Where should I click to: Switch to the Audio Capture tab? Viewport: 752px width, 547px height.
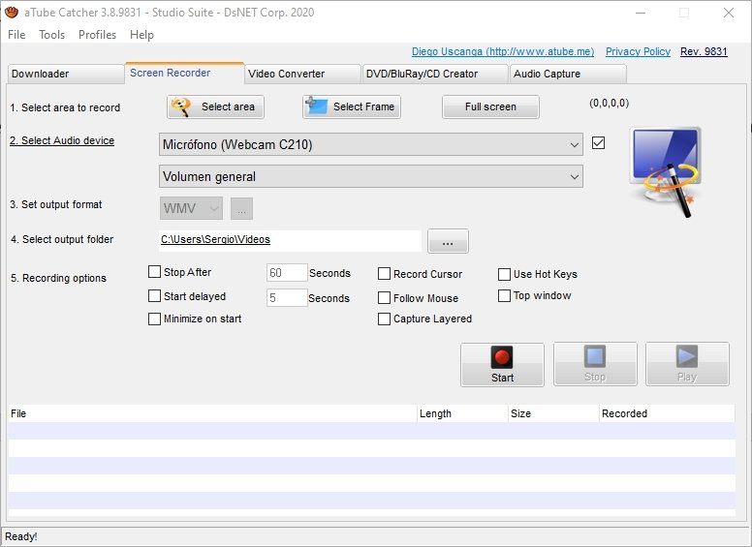click(568, 74)
